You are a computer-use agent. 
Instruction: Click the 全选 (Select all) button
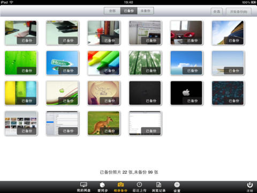click(x=217, y=12)
